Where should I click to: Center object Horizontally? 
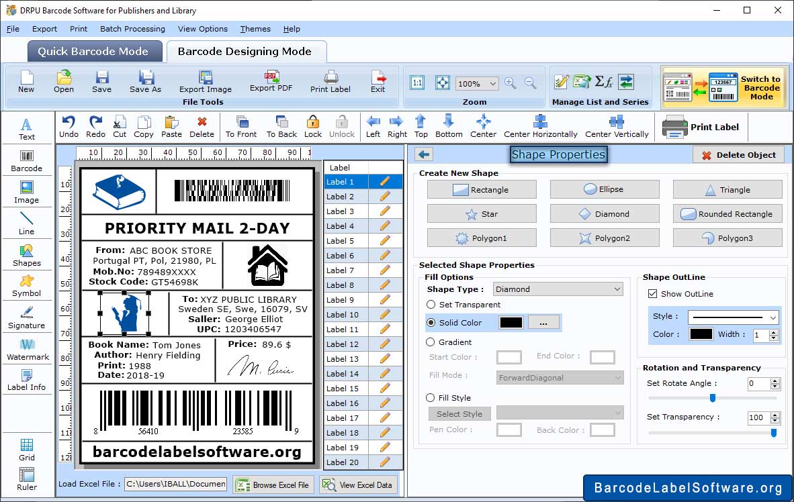540,127
